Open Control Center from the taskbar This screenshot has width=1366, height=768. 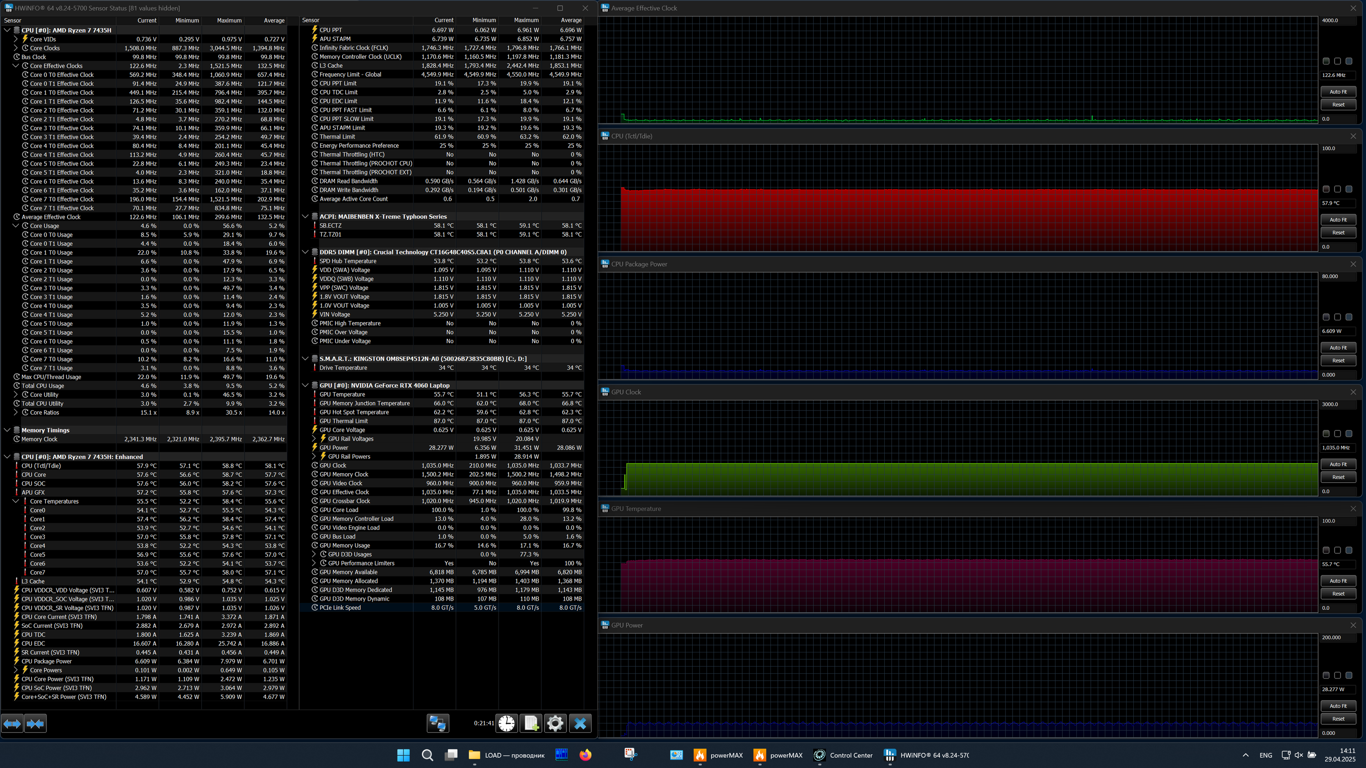[x=843, y=755]
